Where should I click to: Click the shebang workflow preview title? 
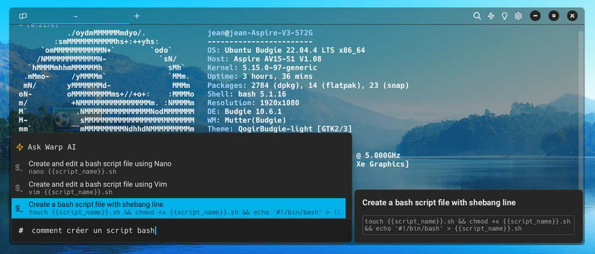[439, 202]
